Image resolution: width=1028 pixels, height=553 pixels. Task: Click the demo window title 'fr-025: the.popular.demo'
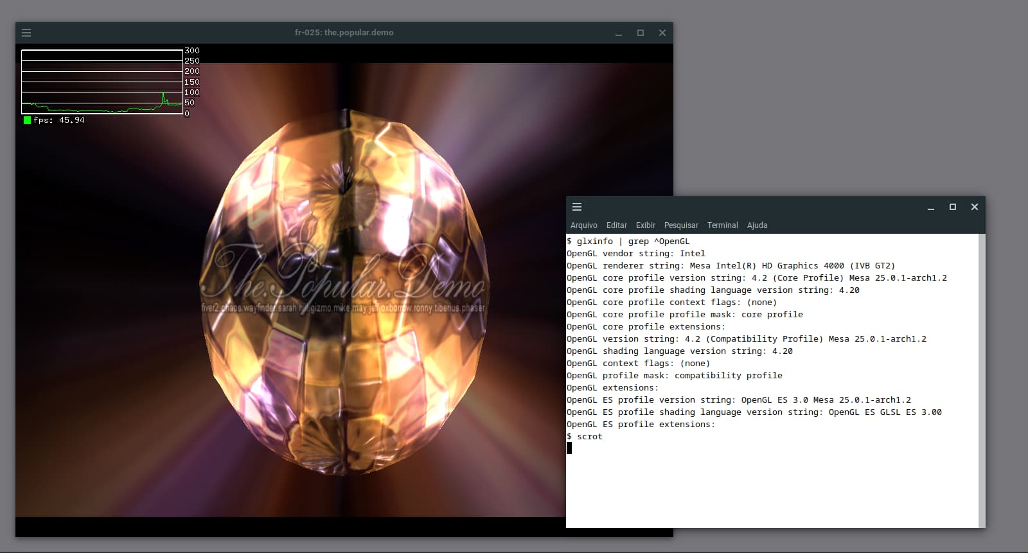tap(344, 33)
